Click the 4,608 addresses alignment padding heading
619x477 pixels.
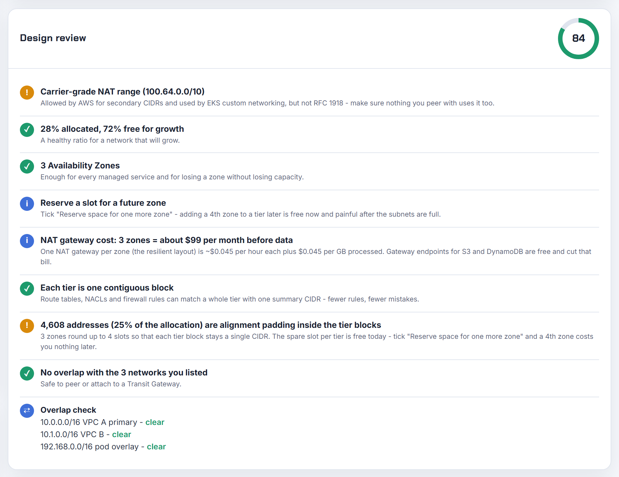click(x=211, y=325)
